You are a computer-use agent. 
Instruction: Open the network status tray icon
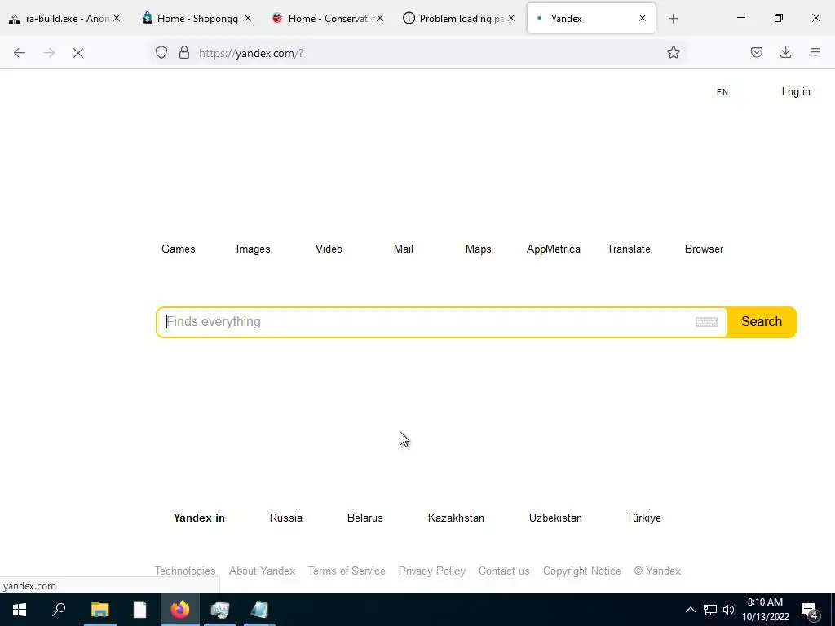[x=710, y=610]
